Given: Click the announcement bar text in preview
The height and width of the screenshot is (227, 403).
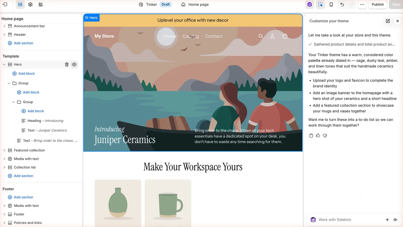Looking at the screenshot, I should 193,20.
